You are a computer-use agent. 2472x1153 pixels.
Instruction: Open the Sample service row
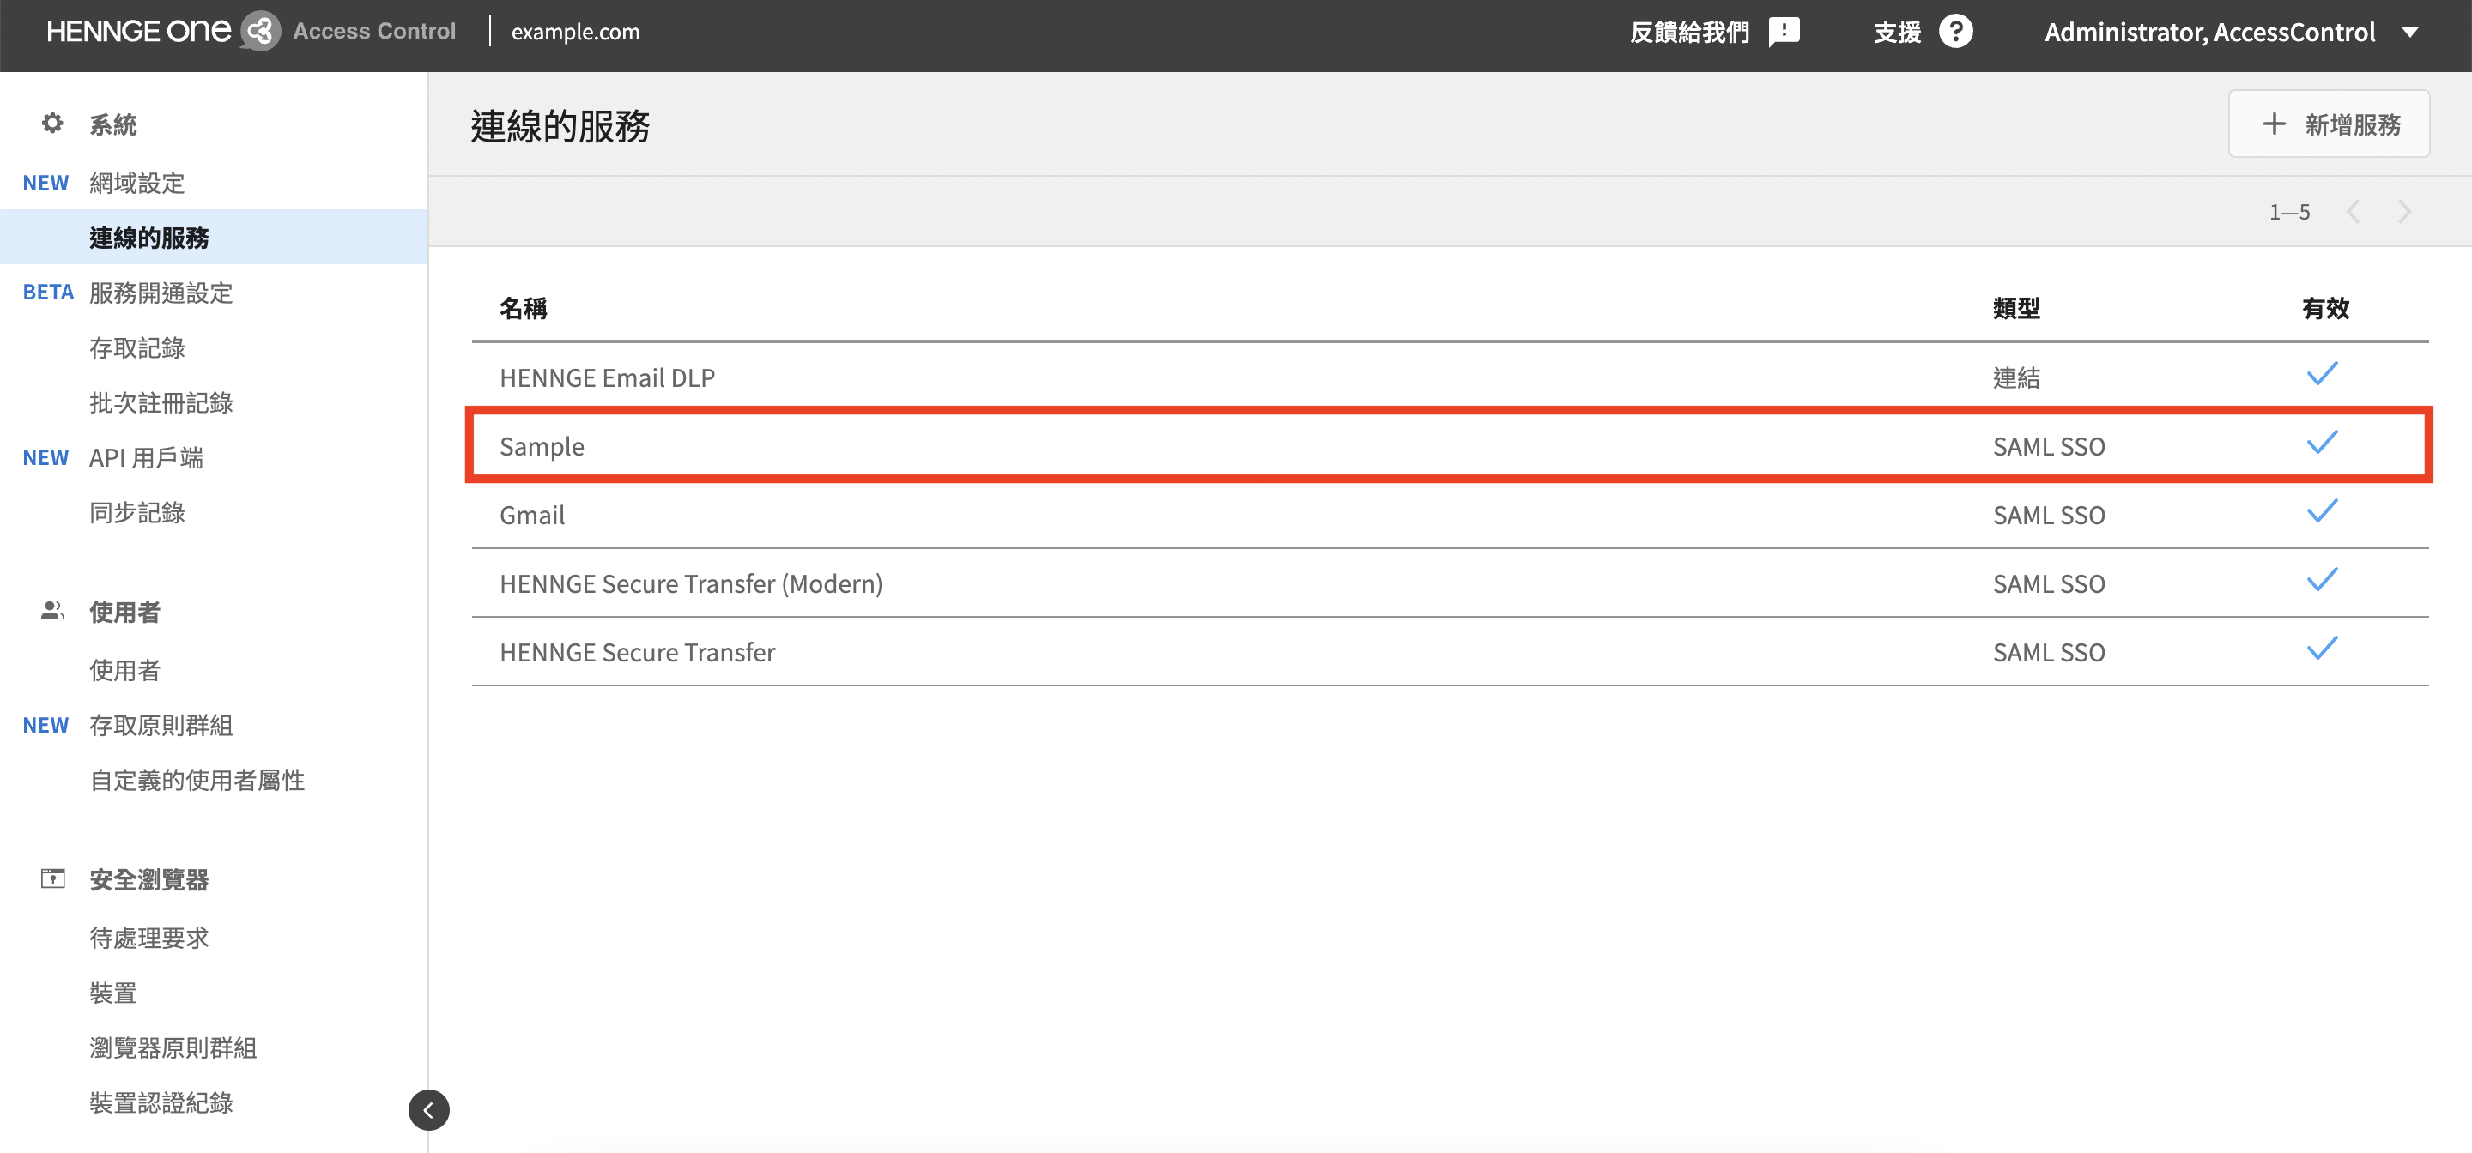(1450, 445)
